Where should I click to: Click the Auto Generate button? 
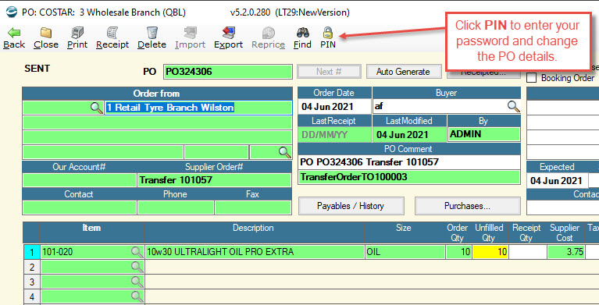pyautogui.click(x=404, y=72)
